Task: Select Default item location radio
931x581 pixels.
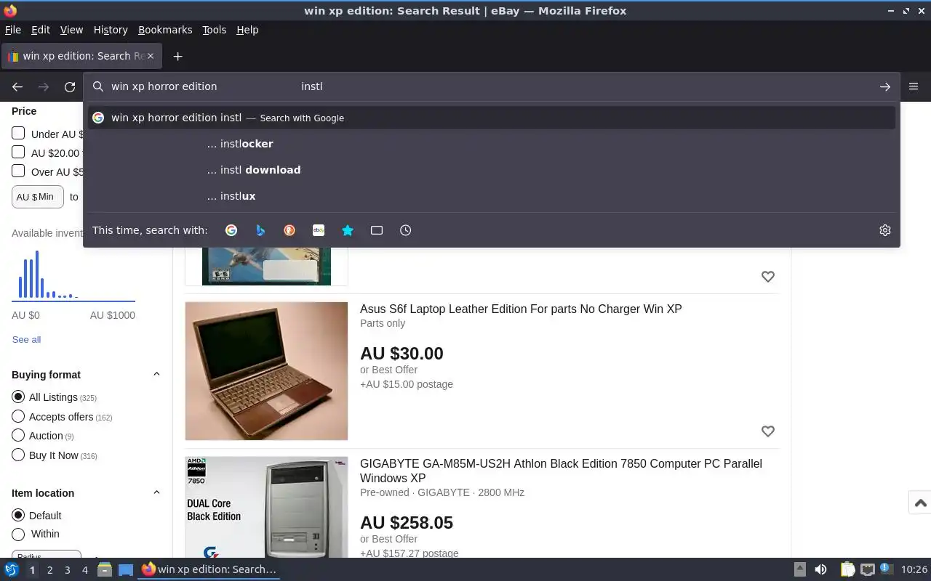Action: [18, 515]
